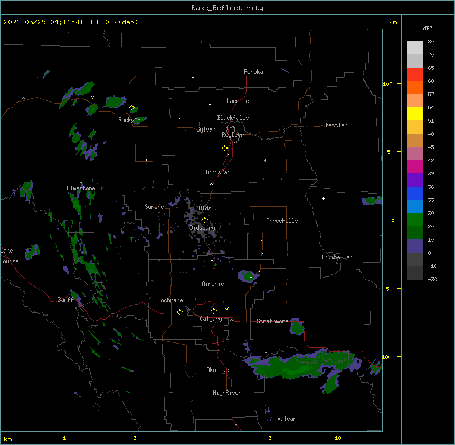Click the yellow diamond marker at Calgary
The height and width of the screenshot is (445, 455).
tap(214, 311)
